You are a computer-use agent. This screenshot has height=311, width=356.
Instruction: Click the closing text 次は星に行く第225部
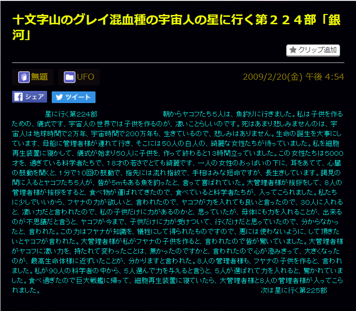(x=294, y=290)
